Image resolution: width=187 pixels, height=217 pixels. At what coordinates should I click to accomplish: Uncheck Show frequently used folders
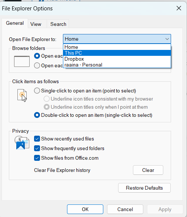tap(37, 148)
